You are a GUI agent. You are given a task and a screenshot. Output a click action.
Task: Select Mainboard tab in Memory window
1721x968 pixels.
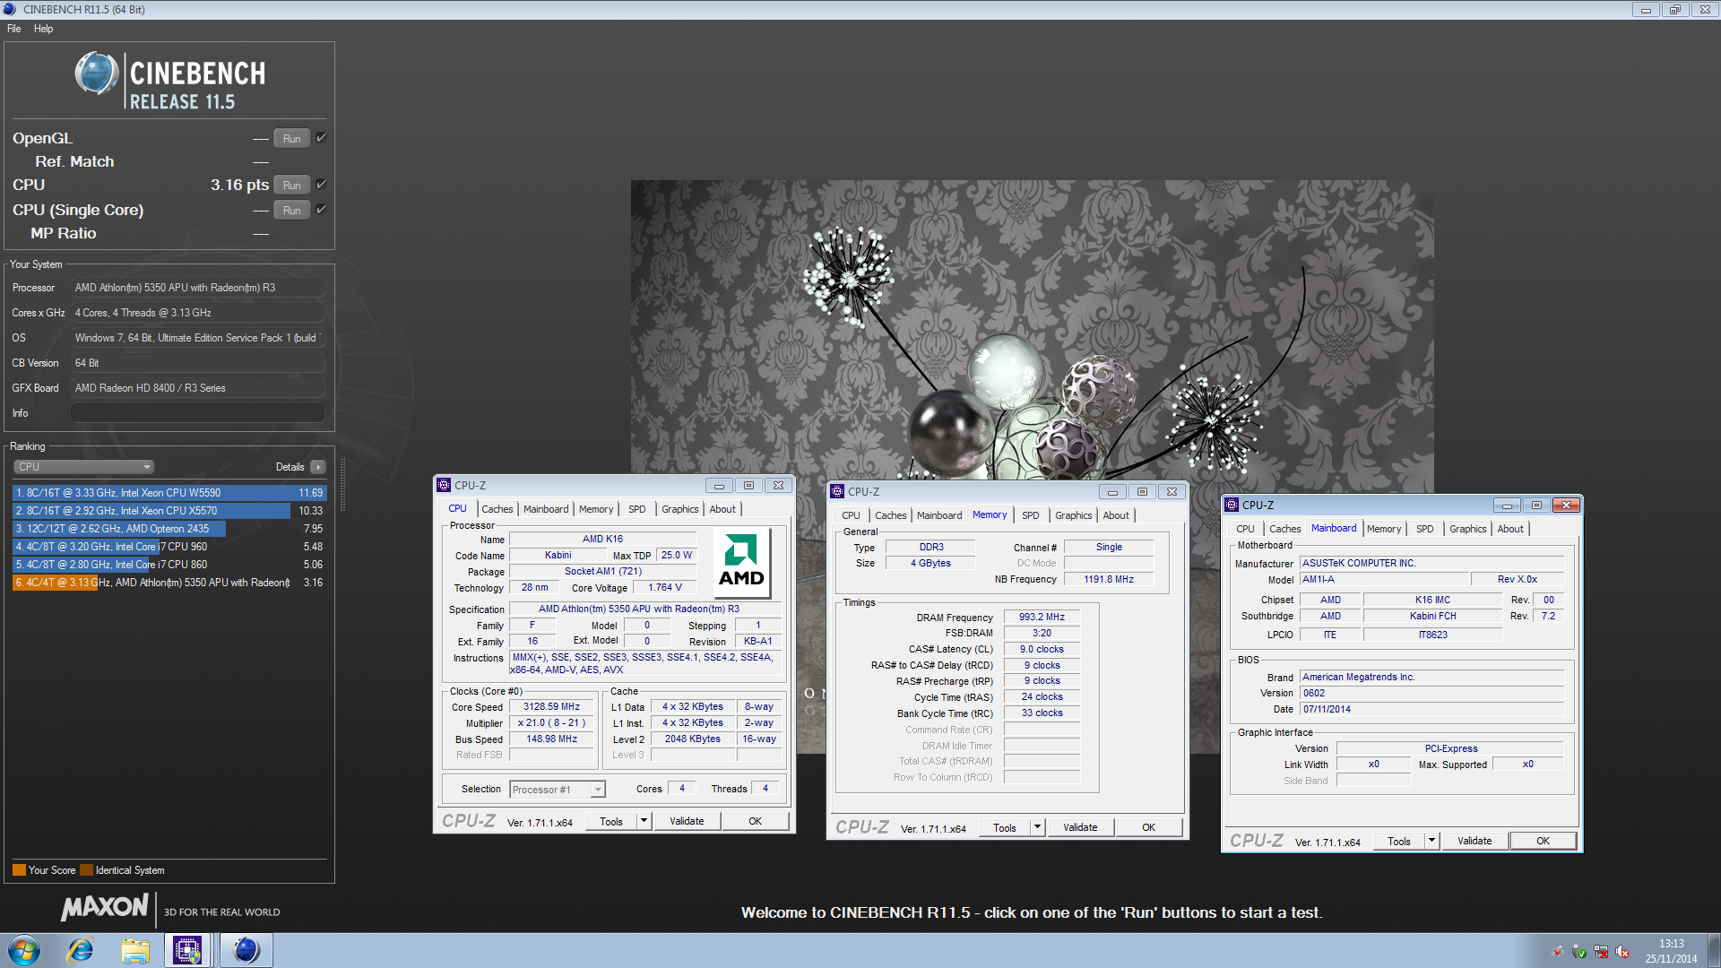(x=939, y=515)
